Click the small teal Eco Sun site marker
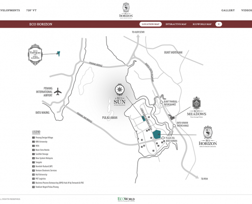 [144, 119]
